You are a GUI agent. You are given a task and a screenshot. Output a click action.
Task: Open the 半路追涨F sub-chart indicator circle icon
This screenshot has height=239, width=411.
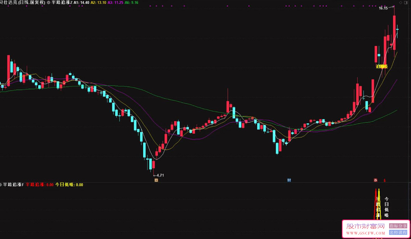1,185
